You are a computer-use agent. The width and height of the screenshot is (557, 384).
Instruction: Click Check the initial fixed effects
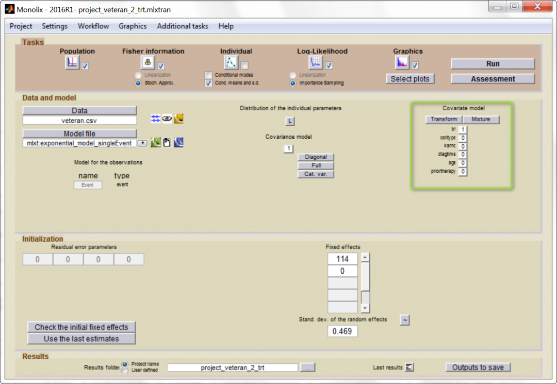point(81,327)
